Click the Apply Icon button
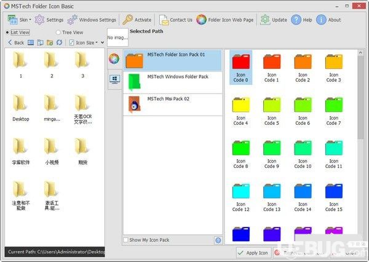The image size is (369, 262). 253,253
